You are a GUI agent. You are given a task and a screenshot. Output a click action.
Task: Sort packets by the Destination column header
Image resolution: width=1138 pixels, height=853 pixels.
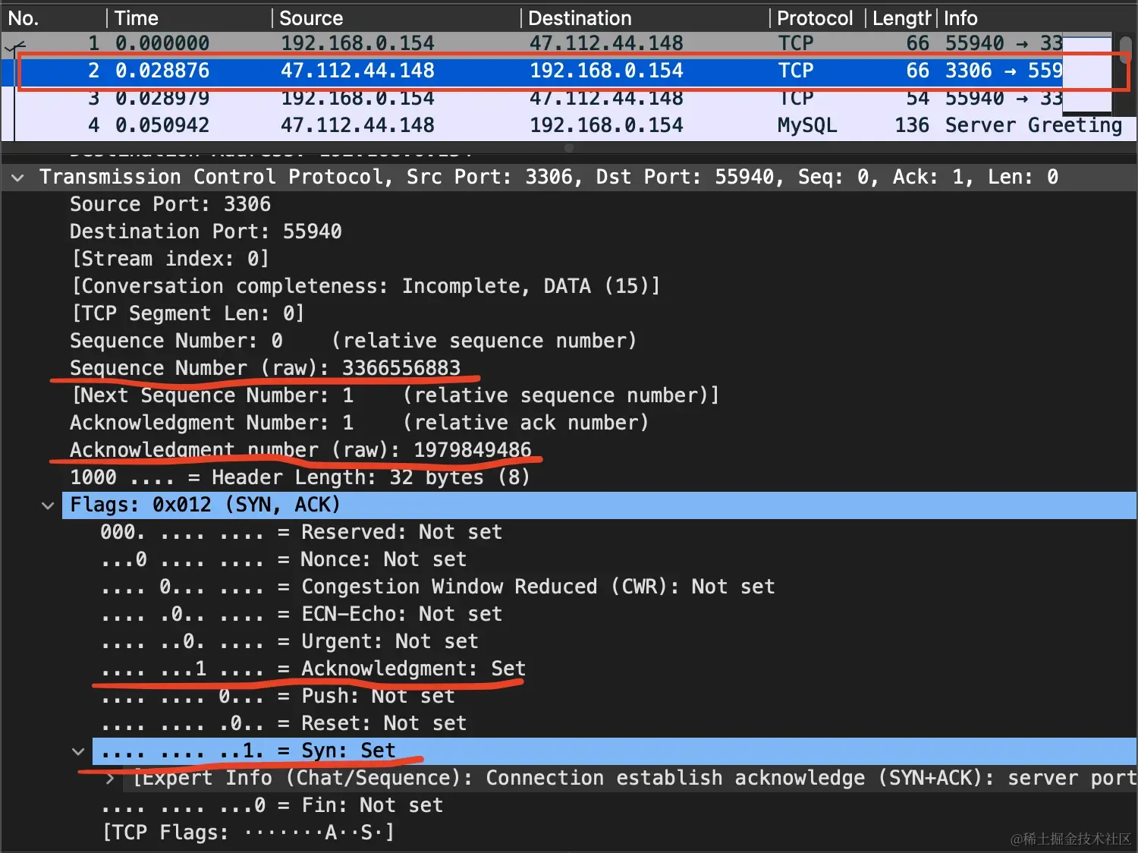(x=646, y=17)
